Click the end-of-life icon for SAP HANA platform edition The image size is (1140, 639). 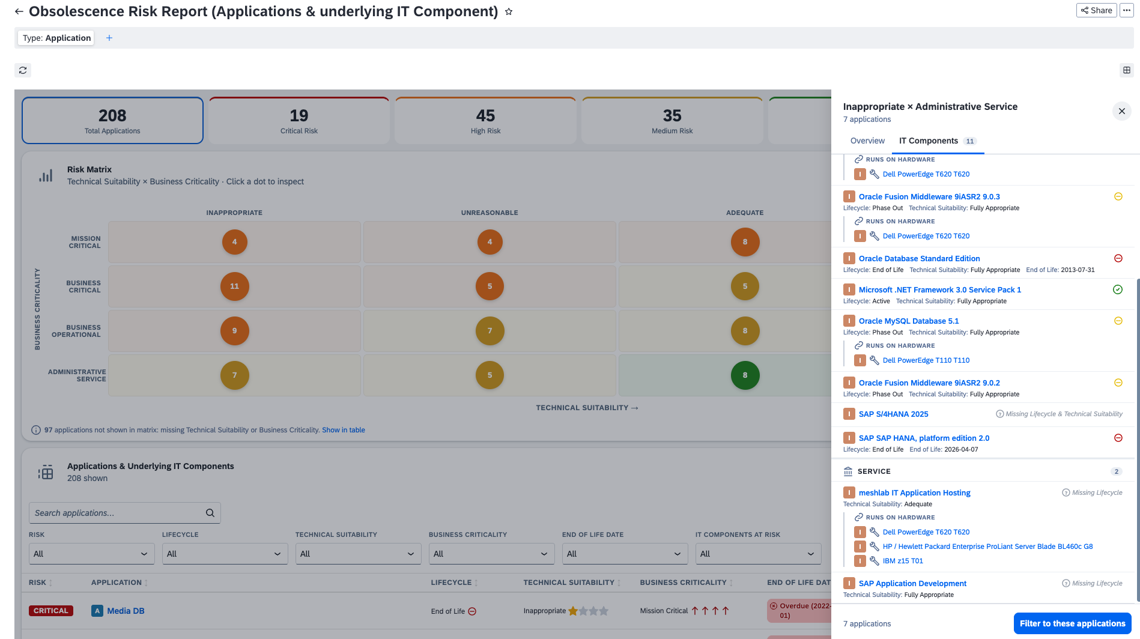(x=1118, y=438)
